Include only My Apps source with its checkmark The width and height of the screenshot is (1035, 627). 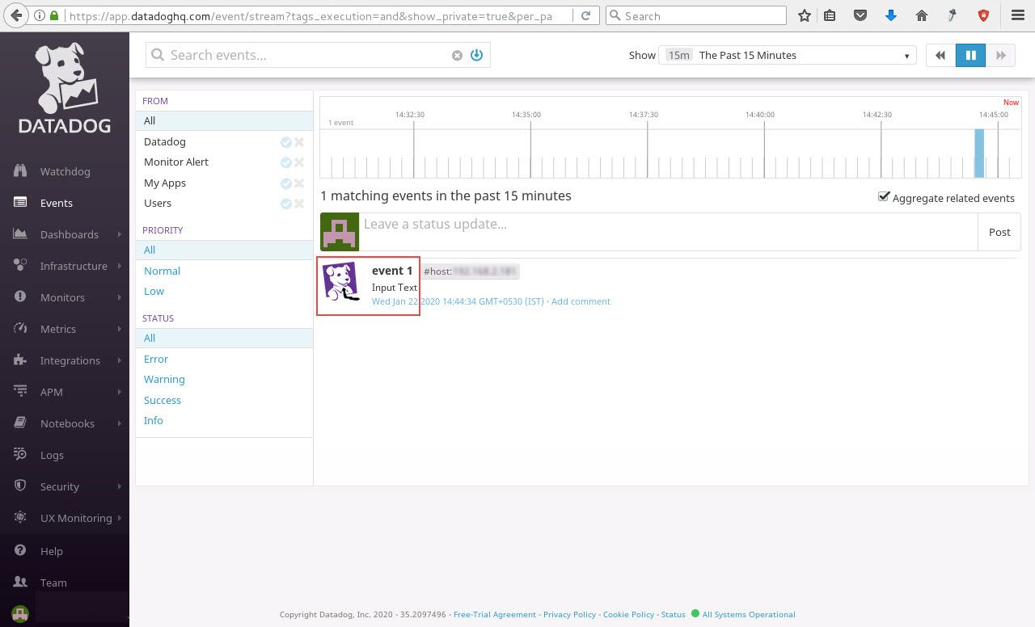coord(285,183)
